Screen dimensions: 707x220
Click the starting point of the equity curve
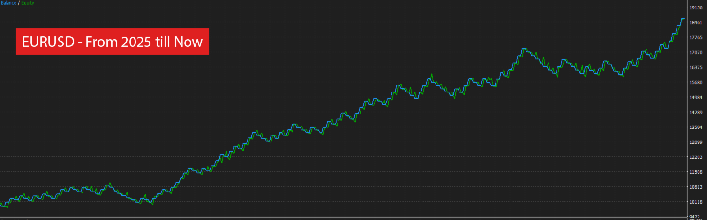click(x=1, y=204)
